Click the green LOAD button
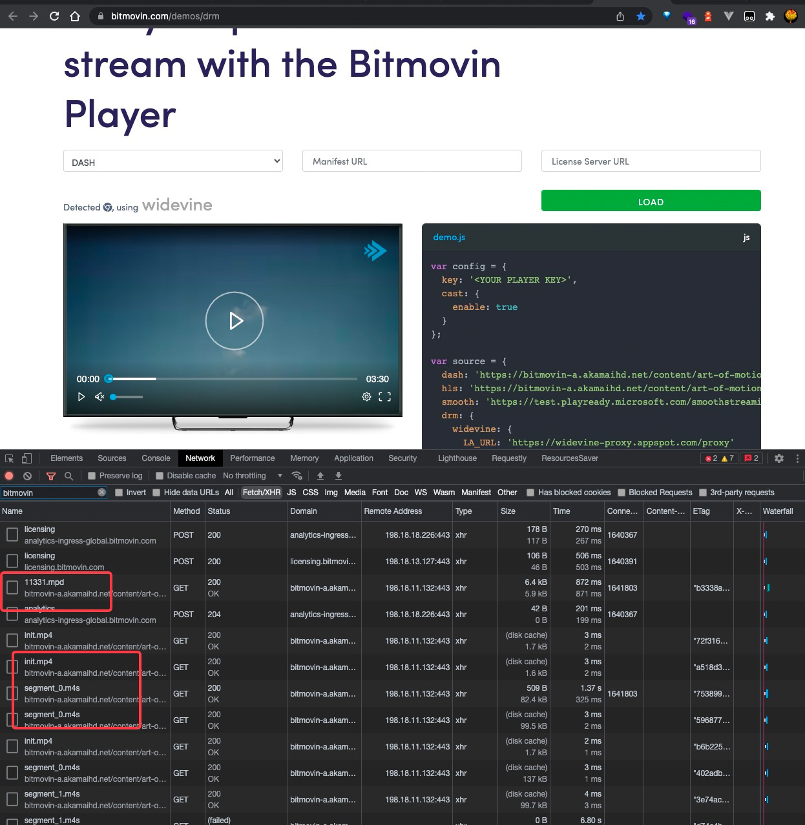Viewport: 805px width, 825px height. 651,201
